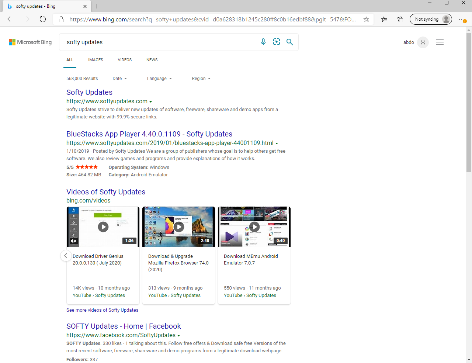Open the Bing hamburger menu
Viewport: 472px width, 363px height.
[x=440, y=42]
